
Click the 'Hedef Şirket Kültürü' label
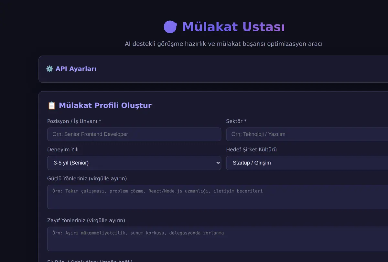252,150
